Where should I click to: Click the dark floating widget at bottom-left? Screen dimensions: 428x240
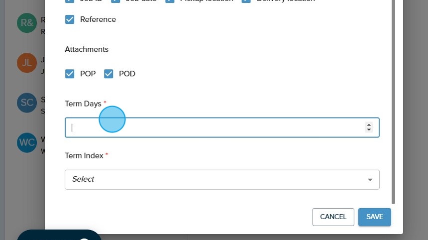pyautogui.click(x=59, y=235)
